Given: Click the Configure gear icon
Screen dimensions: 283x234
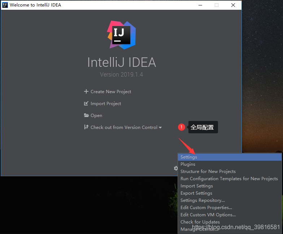Looking at the screenshot, I should pyautogui.click(x=176, y=168).
